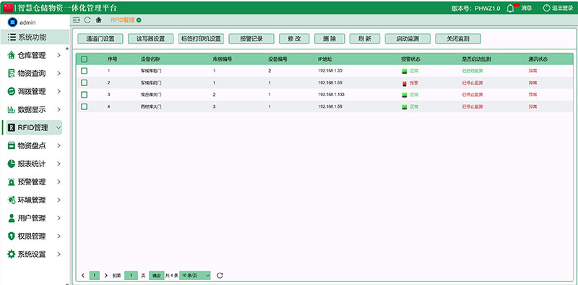
Task: Toggle the select-all header checkbox
Action: pos(84,59)
